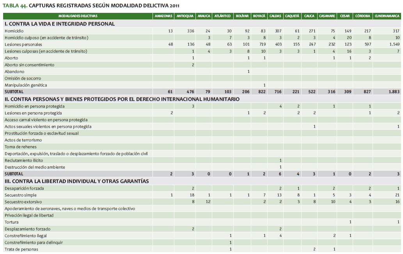Select section heading 'I. Contra la vida e integridad personal'

[x=60, y=24]
